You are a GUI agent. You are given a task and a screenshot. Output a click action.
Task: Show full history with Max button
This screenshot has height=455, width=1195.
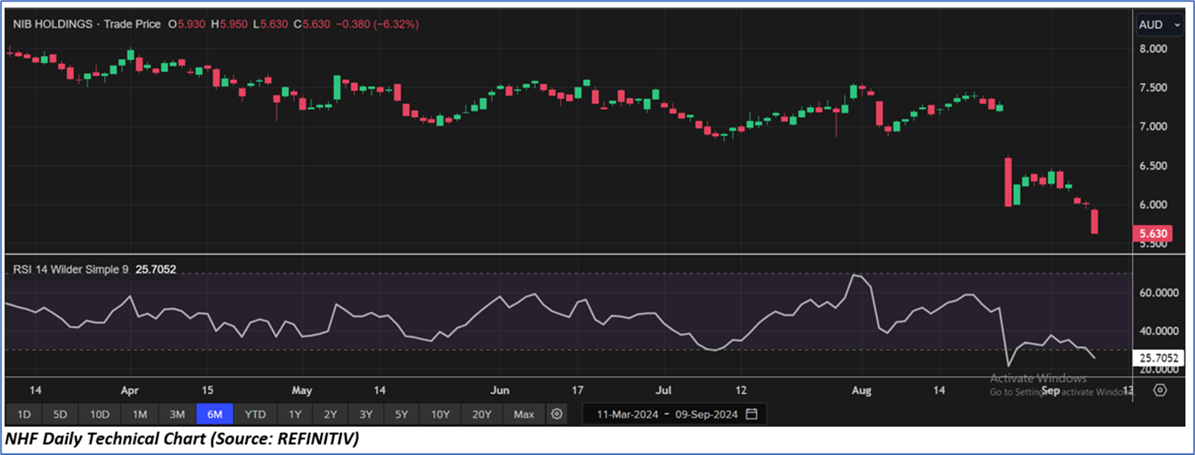pyautogui.click(x=524, y=414)
